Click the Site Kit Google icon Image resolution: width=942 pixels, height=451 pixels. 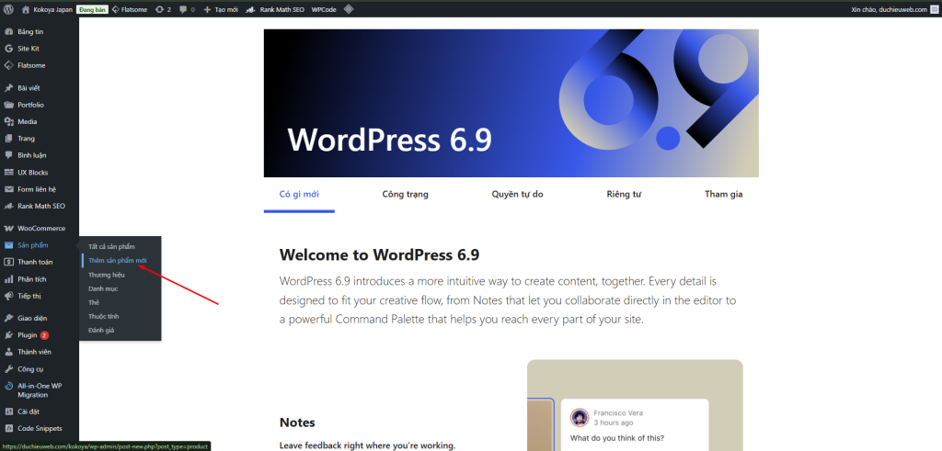[8, 49]
